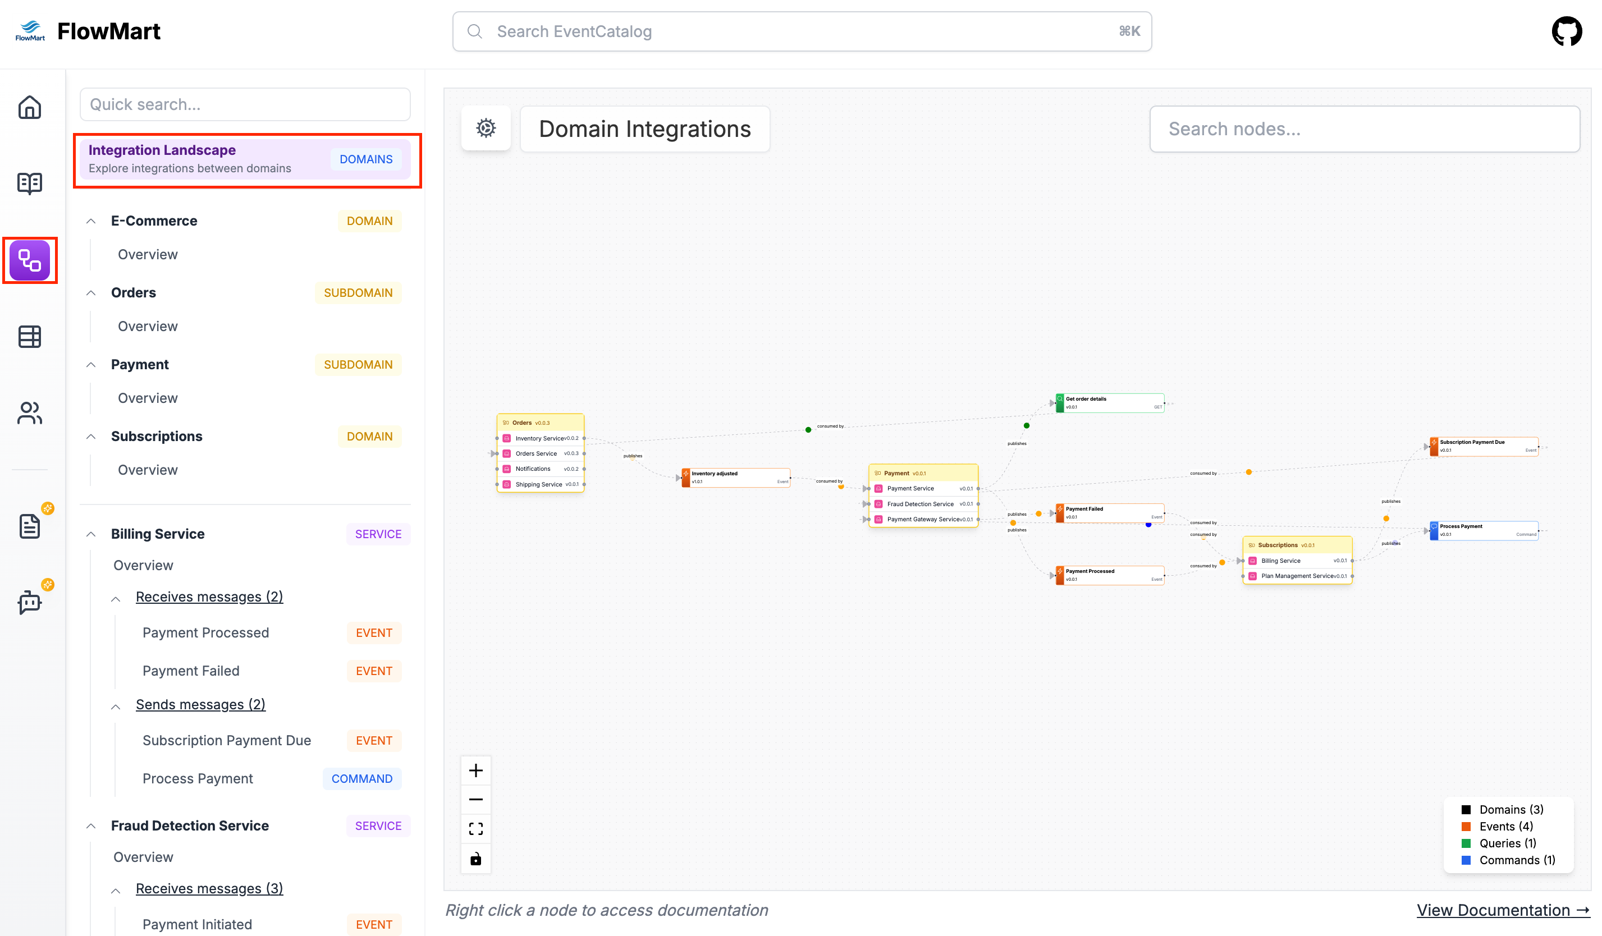Fit the diagram to view

pyautogui.click(x=475, y=829)
